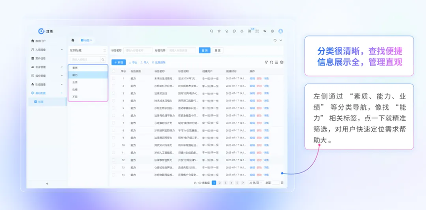Open the table column settings gear
The image size is (426, 210).
click(282, 62)
